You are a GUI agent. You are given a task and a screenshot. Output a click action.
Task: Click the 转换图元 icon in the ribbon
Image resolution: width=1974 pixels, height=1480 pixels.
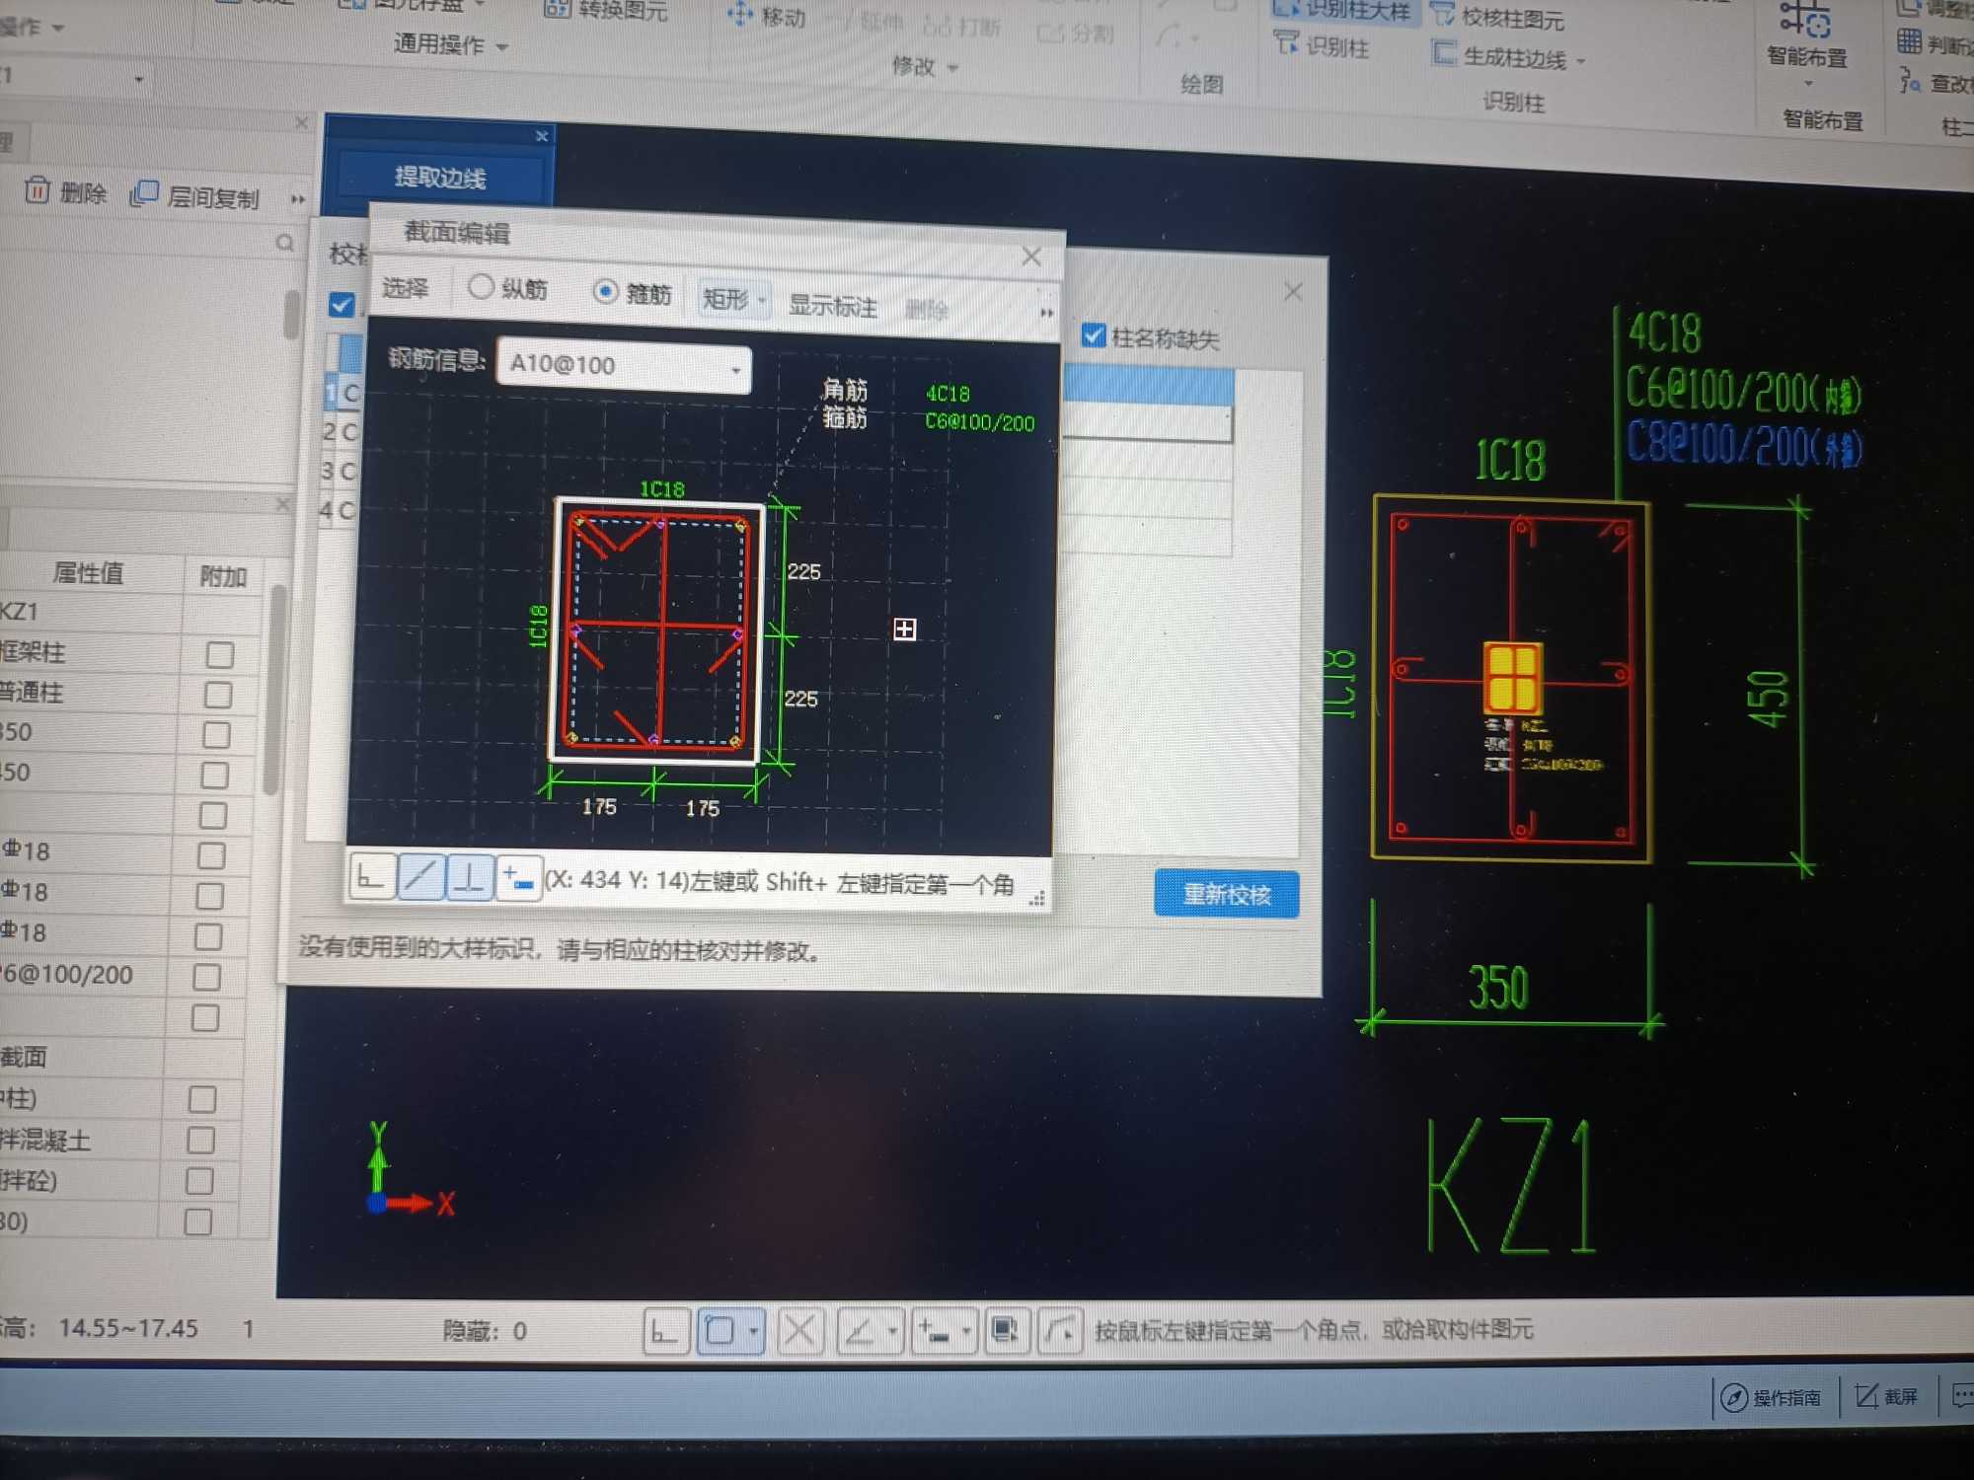557,9
